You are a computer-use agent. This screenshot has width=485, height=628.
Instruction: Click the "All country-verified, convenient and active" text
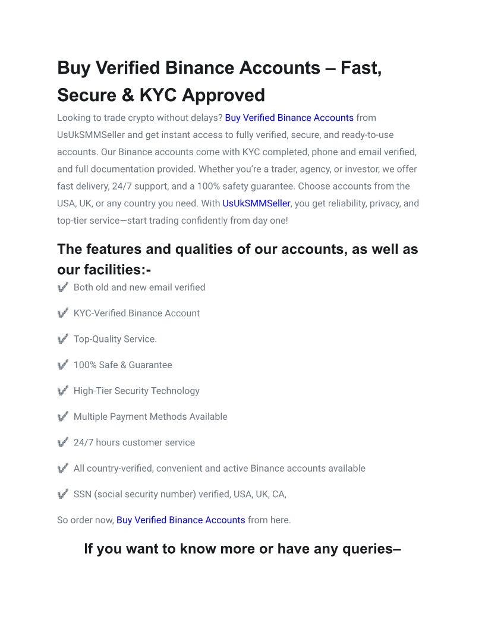coord(219,469)
